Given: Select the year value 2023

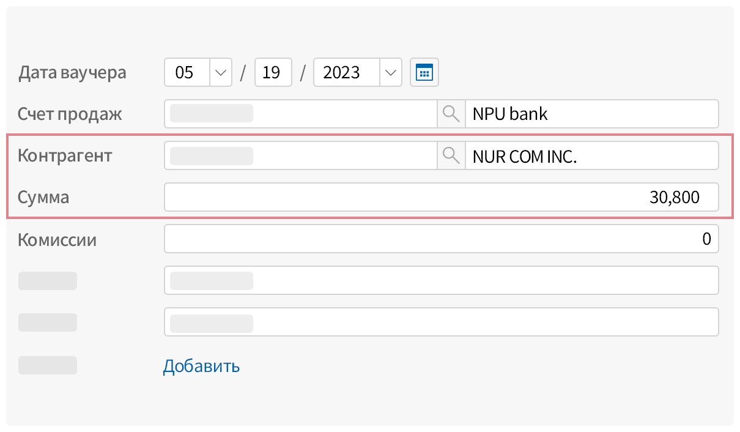Looking at the screenshot, I should pyautogui.click(x=346, y=73).
